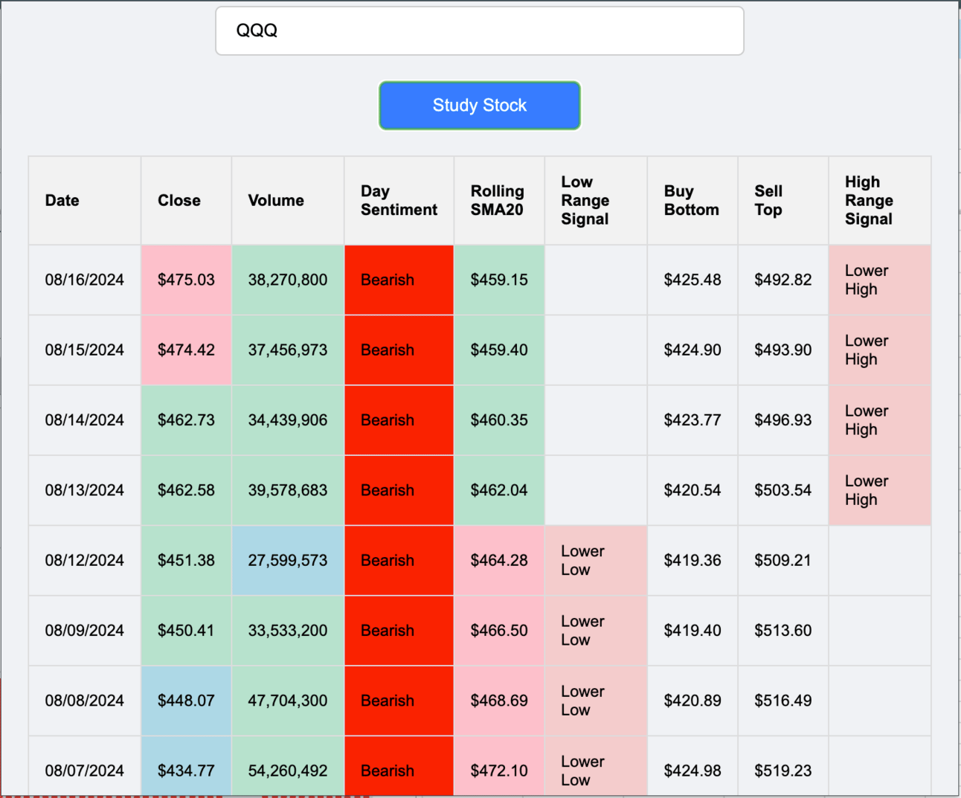
Task: Select the $450.41 close price cell
Action: point(187,631)
